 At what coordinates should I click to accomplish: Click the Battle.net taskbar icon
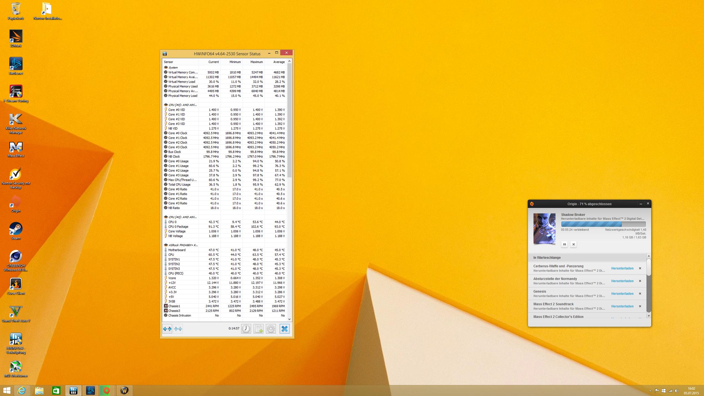(x=91, y=390)
